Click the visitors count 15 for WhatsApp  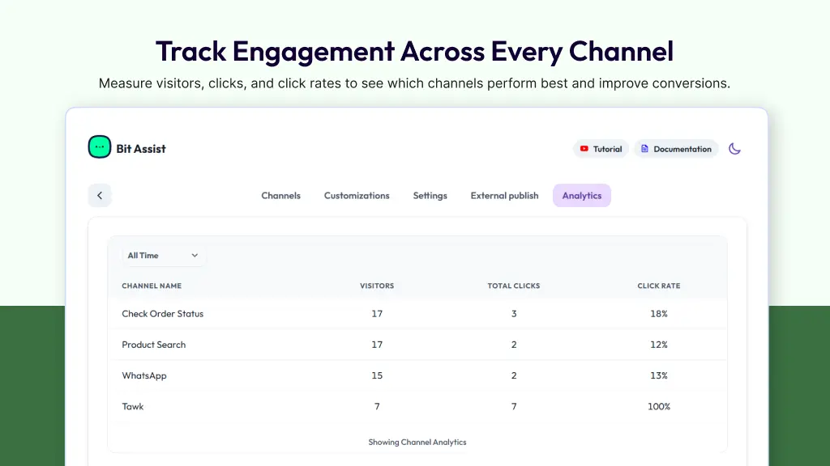pyautogui.click(x=377, y=375)
